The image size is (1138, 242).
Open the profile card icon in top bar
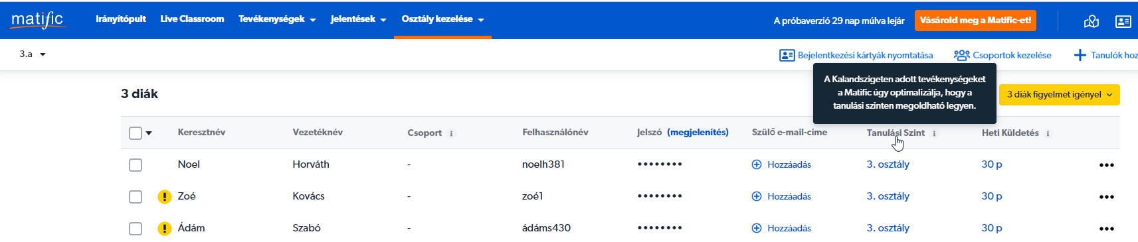[1123, 21]
